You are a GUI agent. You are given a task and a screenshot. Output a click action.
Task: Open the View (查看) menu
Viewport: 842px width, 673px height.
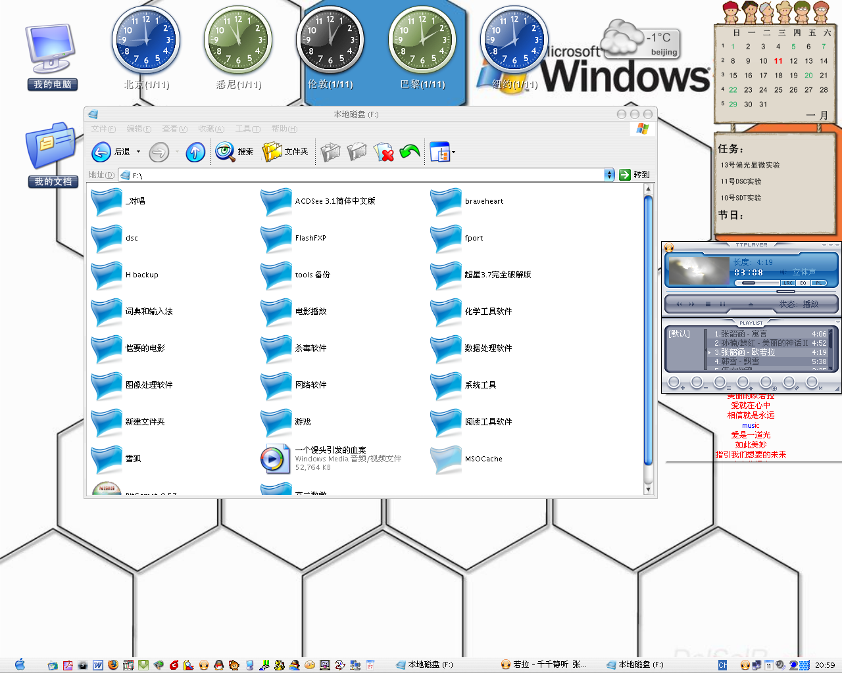tap(174, 129)
